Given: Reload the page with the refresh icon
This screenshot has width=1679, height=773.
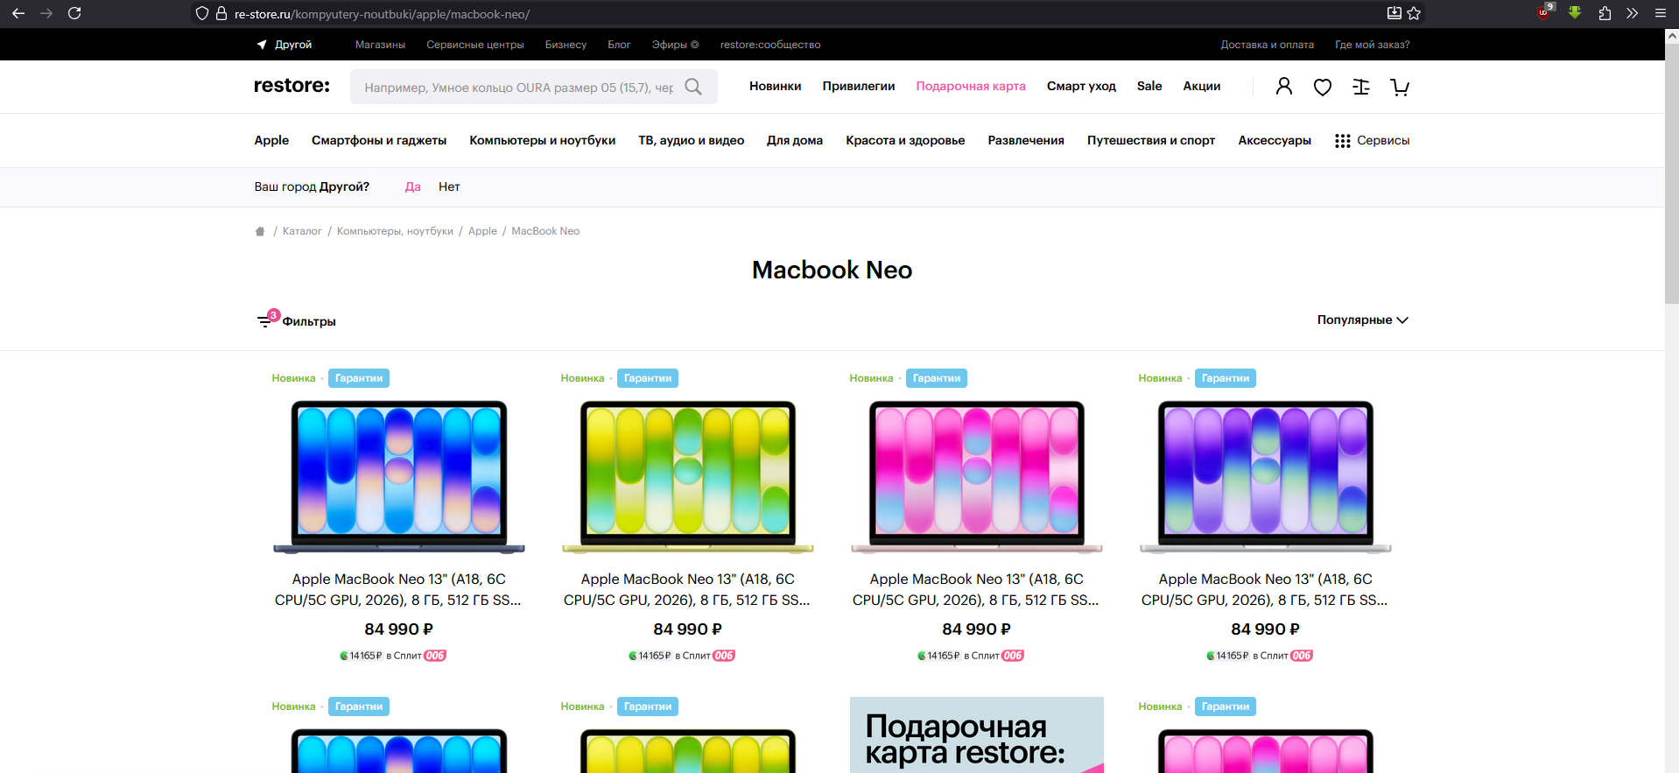Looking at the screenshot, I should 74,13.
